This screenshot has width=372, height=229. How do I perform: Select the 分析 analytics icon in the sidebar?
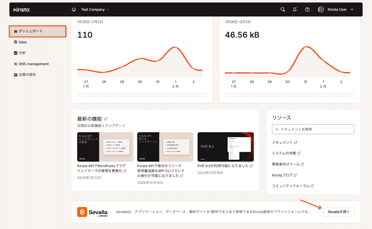tap(16, 53)
